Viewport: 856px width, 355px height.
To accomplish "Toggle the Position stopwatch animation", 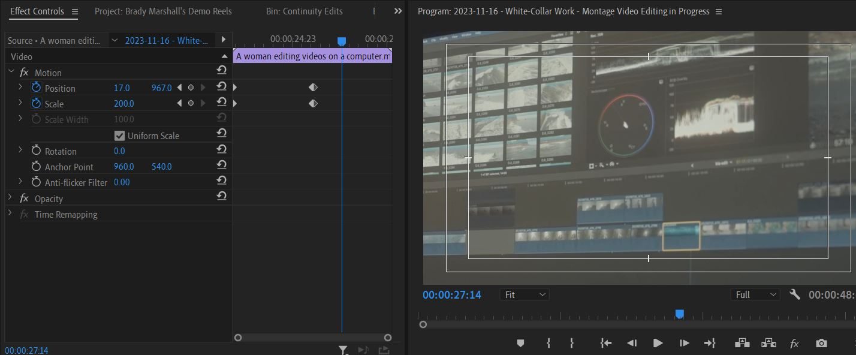I will (36, 88).
